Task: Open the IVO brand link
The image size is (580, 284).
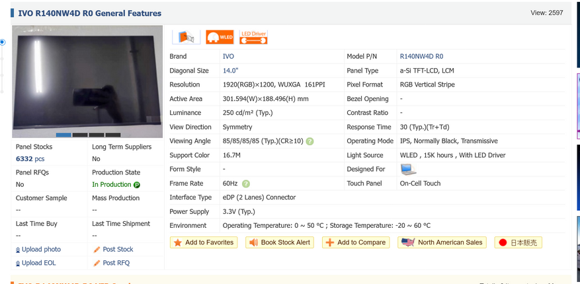Action: tap(228, 57)
